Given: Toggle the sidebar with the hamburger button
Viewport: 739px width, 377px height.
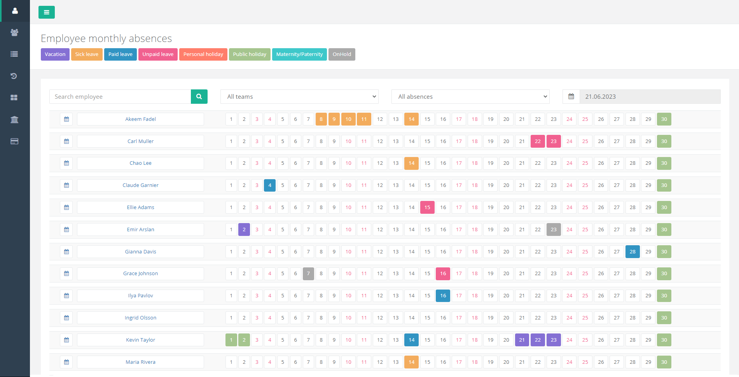Looking at the screenshot, I should 46,12.
